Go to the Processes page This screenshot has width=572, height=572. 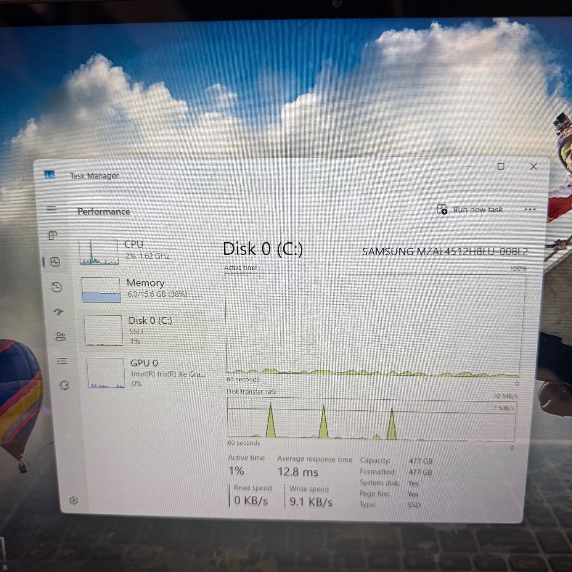(x=53, y=236)
